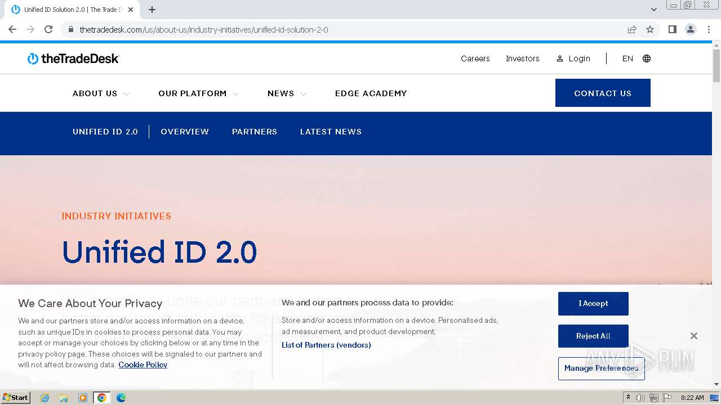Click the Contact Us button

603,93
